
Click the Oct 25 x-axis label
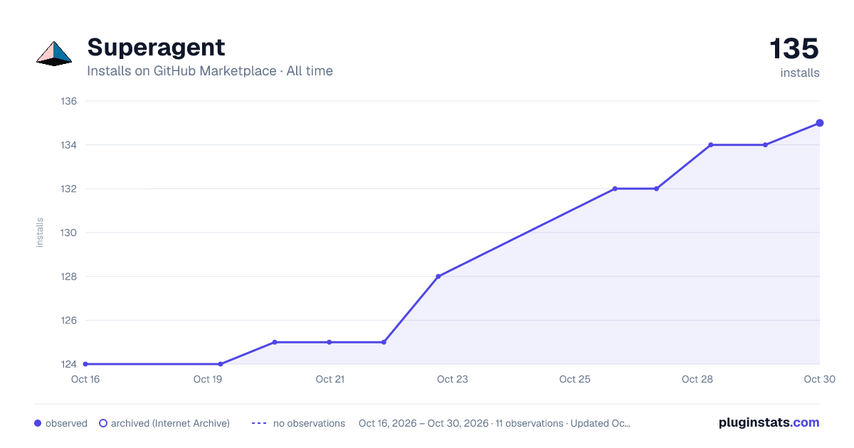[x=575, y=380]
